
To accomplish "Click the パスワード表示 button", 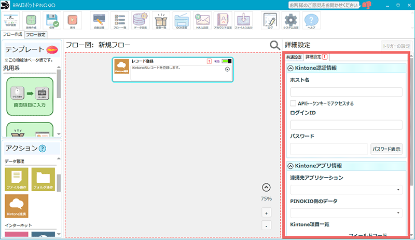I will [x=386, y=149].
